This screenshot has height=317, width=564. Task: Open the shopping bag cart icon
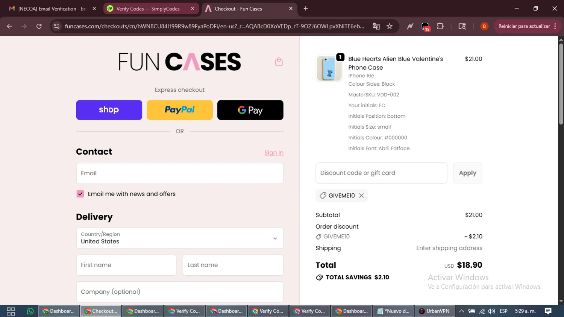(x=279, y=62)
